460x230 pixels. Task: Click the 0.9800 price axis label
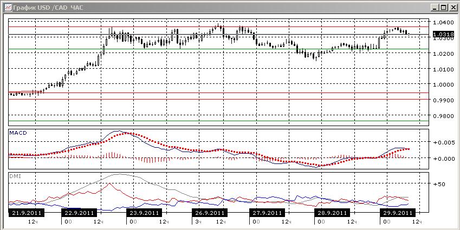tap(443, 116)
